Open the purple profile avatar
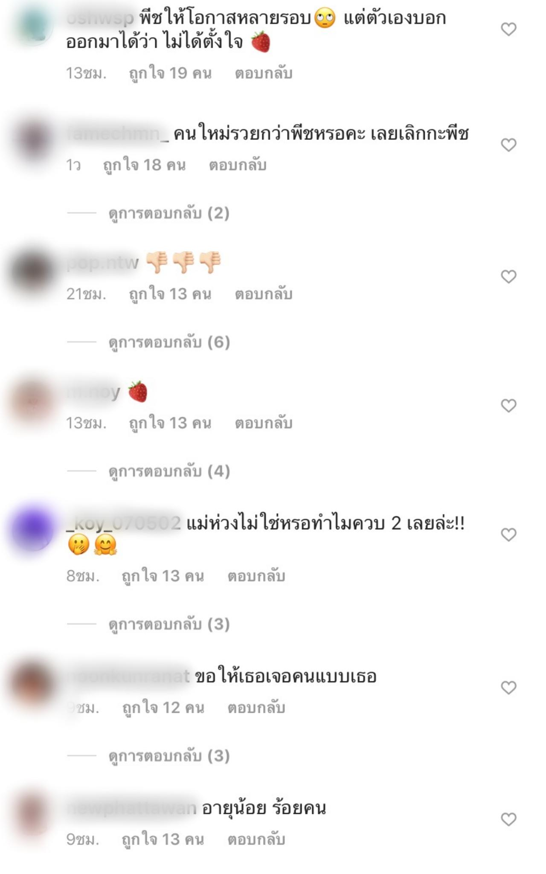Viewport: 546px width, 874px height. (33, 528)
